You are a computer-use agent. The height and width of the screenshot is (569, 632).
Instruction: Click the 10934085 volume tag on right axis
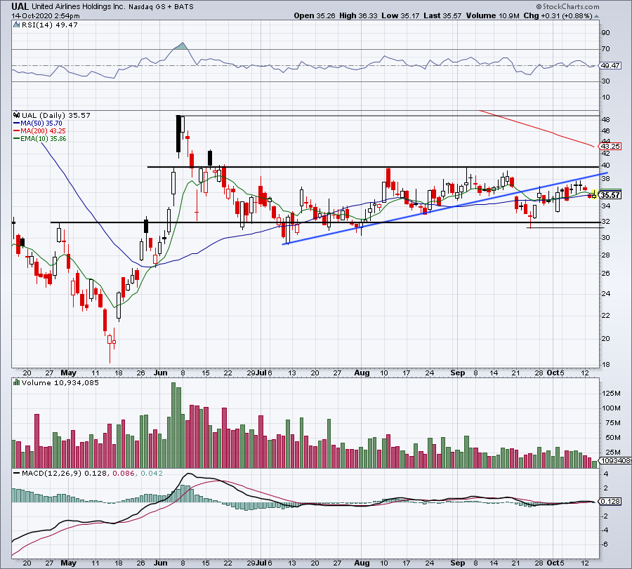[615, 460]
